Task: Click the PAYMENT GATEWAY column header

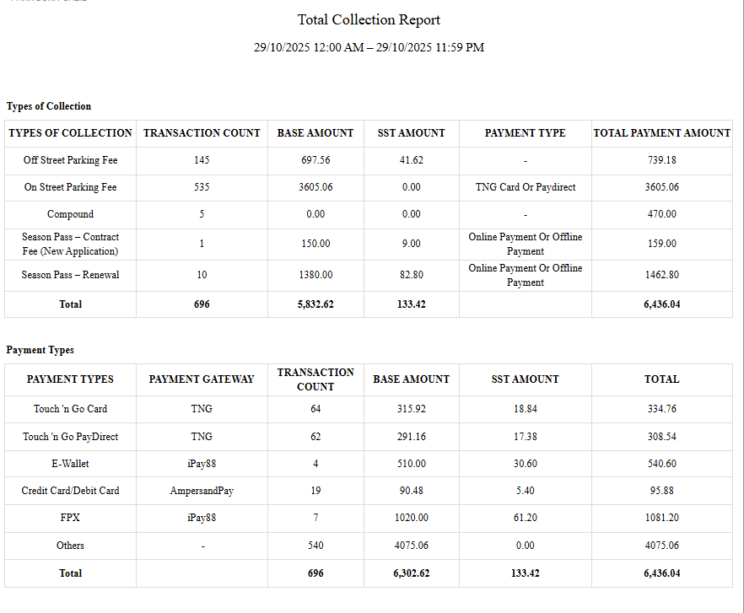Action: pos(201,379)
